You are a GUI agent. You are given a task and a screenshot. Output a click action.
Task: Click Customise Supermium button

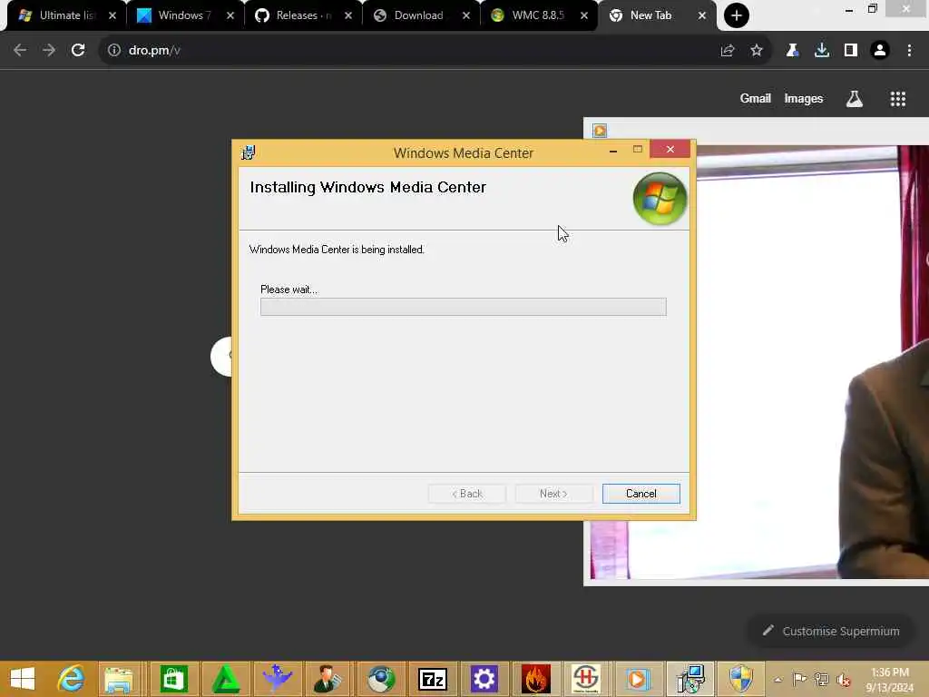pyautogui.click(x=831, y=632)
